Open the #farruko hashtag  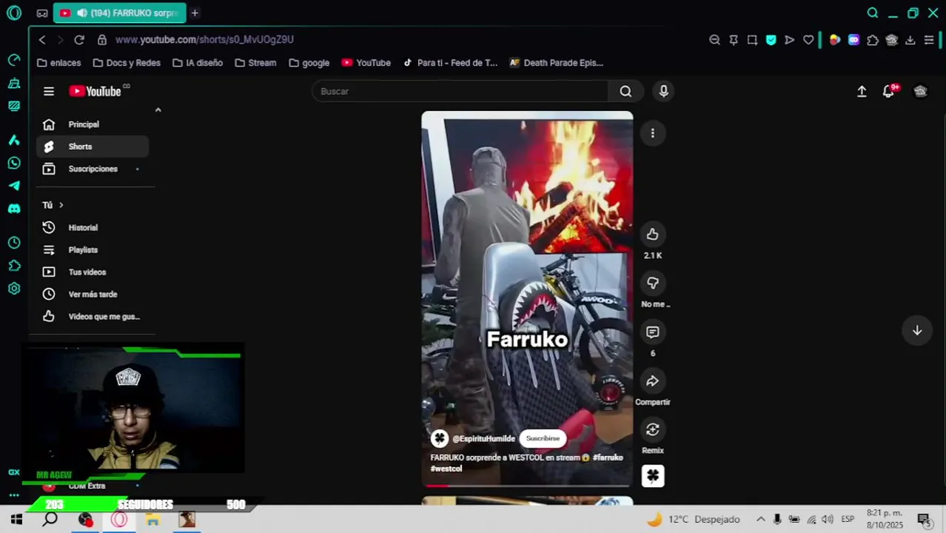coord(608,457)
